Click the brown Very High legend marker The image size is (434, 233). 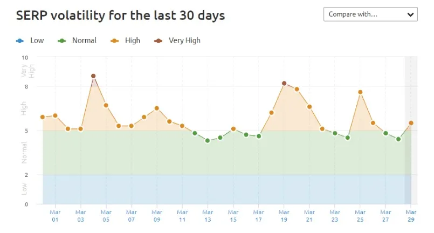159,40
